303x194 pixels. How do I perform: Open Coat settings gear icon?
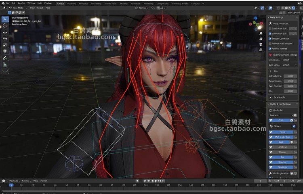(292, 120)
